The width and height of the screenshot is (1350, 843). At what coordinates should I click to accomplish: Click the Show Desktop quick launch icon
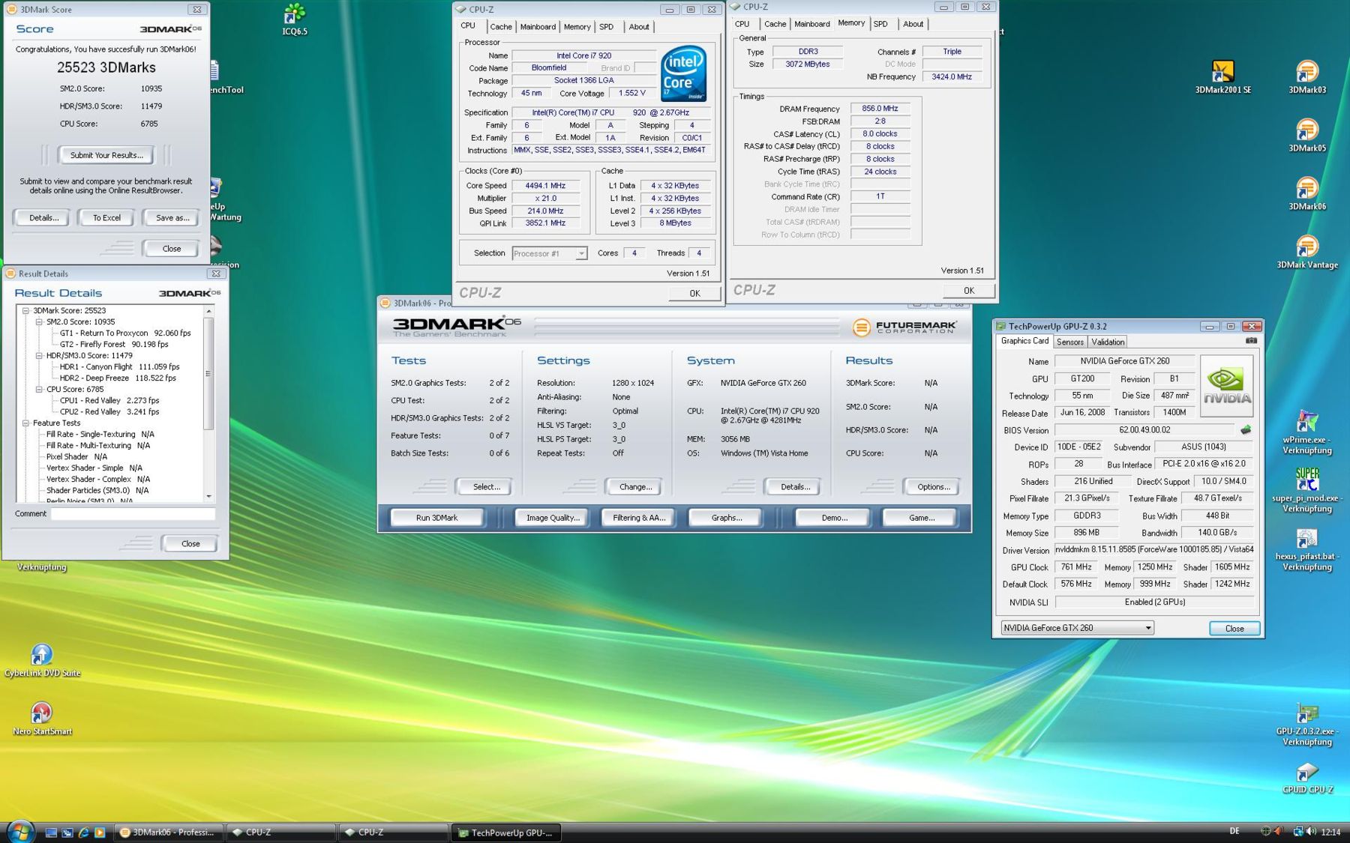(51, 832)
